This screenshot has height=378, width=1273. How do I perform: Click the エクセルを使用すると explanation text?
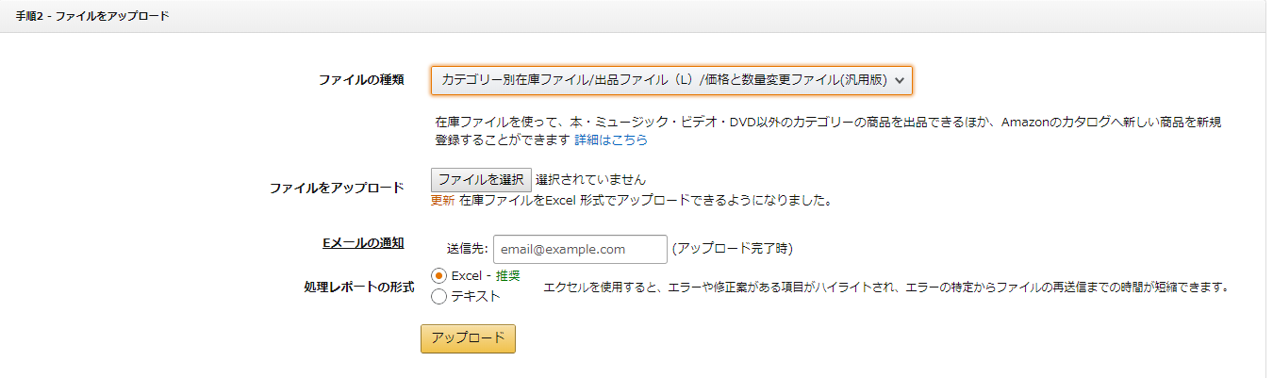(x=886, y=288)
